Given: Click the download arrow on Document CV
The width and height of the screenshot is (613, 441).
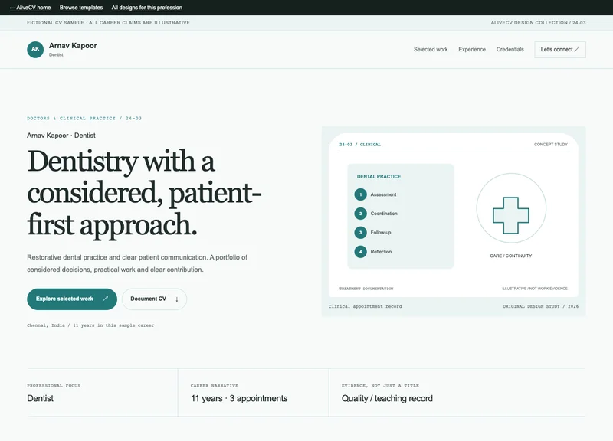Looking at the screenshot, I should pos(177,299).
